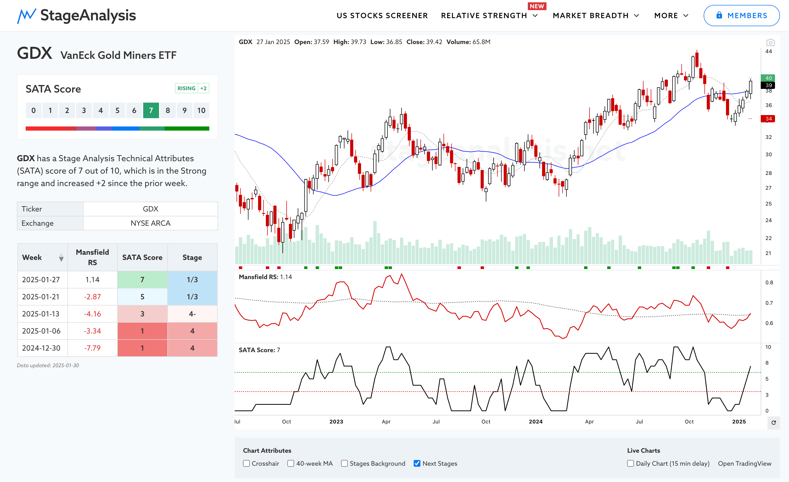The image size is (789, 482).
Task: Click SATA score box 5
Action: pyautogui.click(x=117, y=110)
